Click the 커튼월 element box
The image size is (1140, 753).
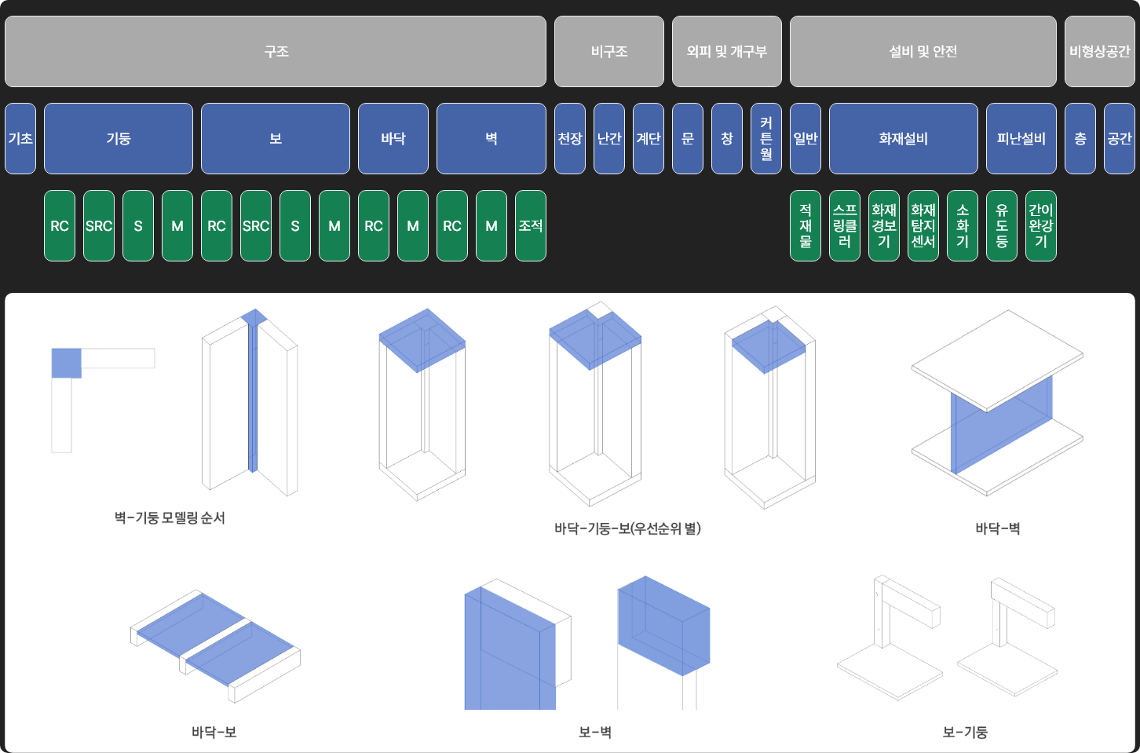tap(765, 139)
